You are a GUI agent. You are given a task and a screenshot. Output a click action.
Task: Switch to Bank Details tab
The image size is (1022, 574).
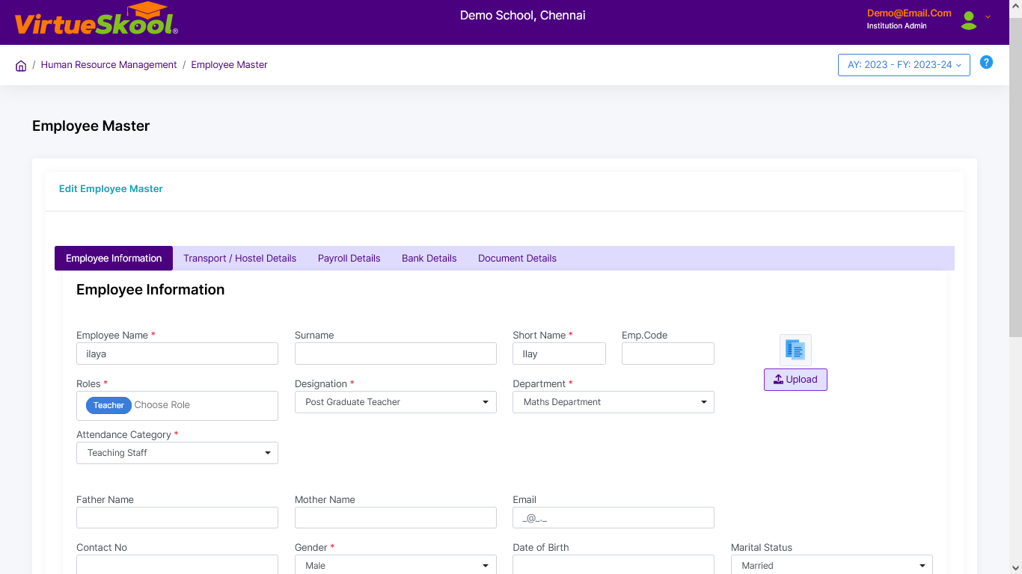point(429,259)
